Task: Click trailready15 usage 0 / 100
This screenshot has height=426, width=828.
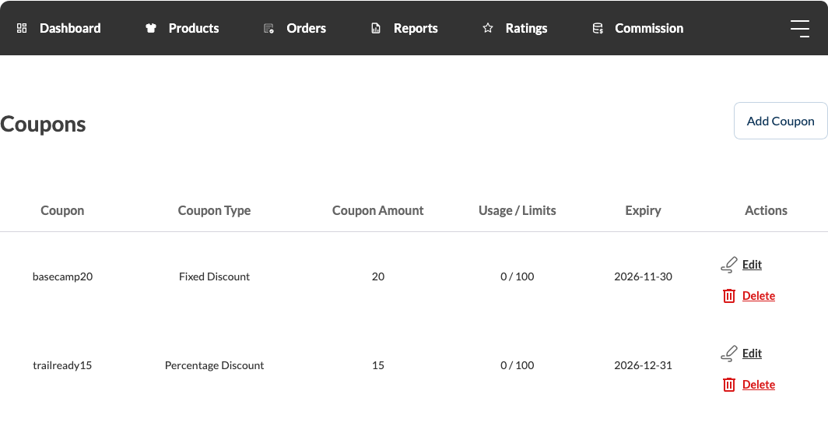Action: (x=517, y=365)
